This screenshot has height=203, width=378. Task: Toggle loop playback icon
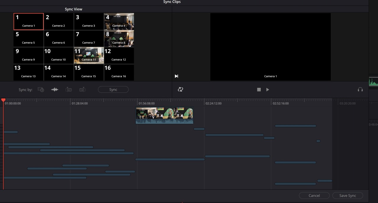point(180,90)
